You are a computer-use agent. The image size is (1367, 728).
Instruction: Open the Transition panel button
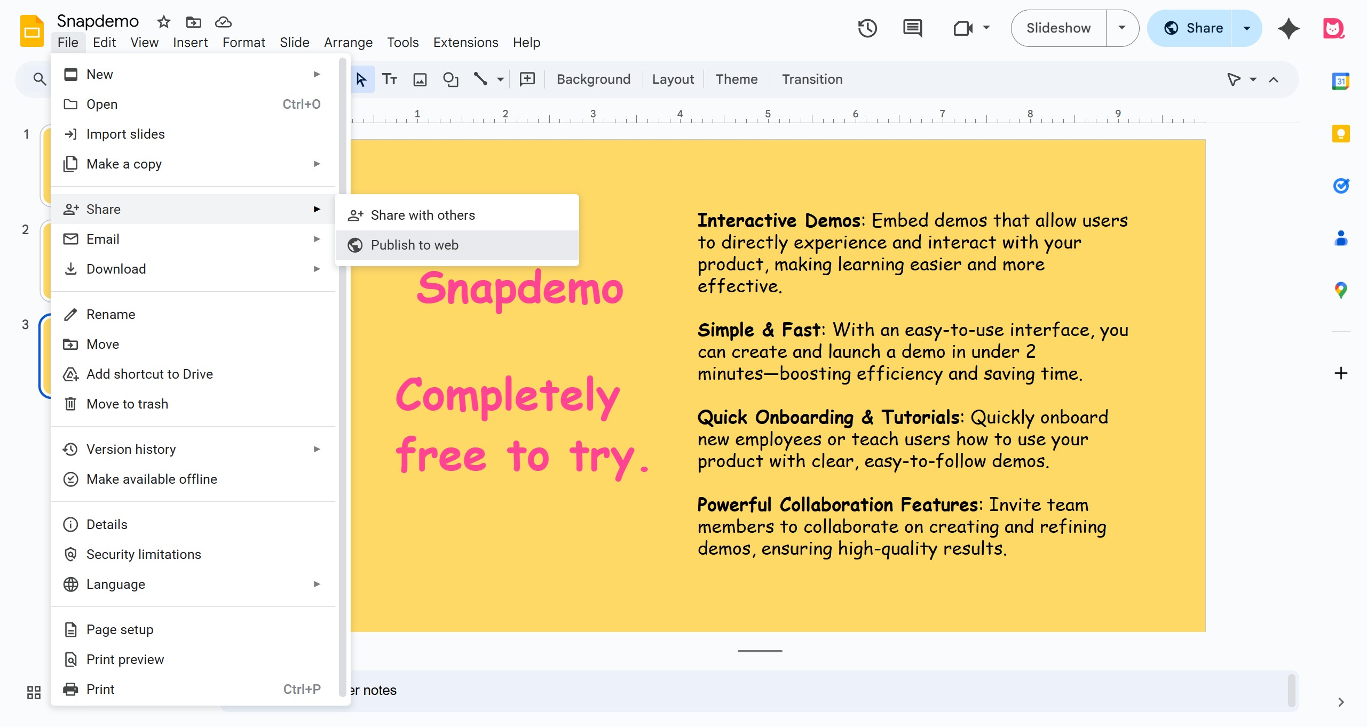(812, 79)
